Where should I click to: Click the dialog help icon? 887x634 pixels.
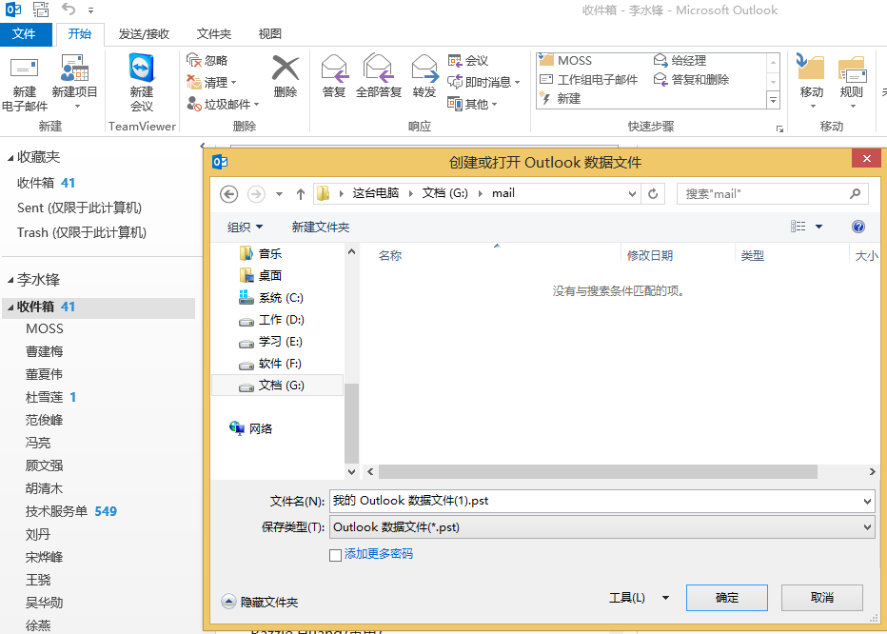point(857,227)
